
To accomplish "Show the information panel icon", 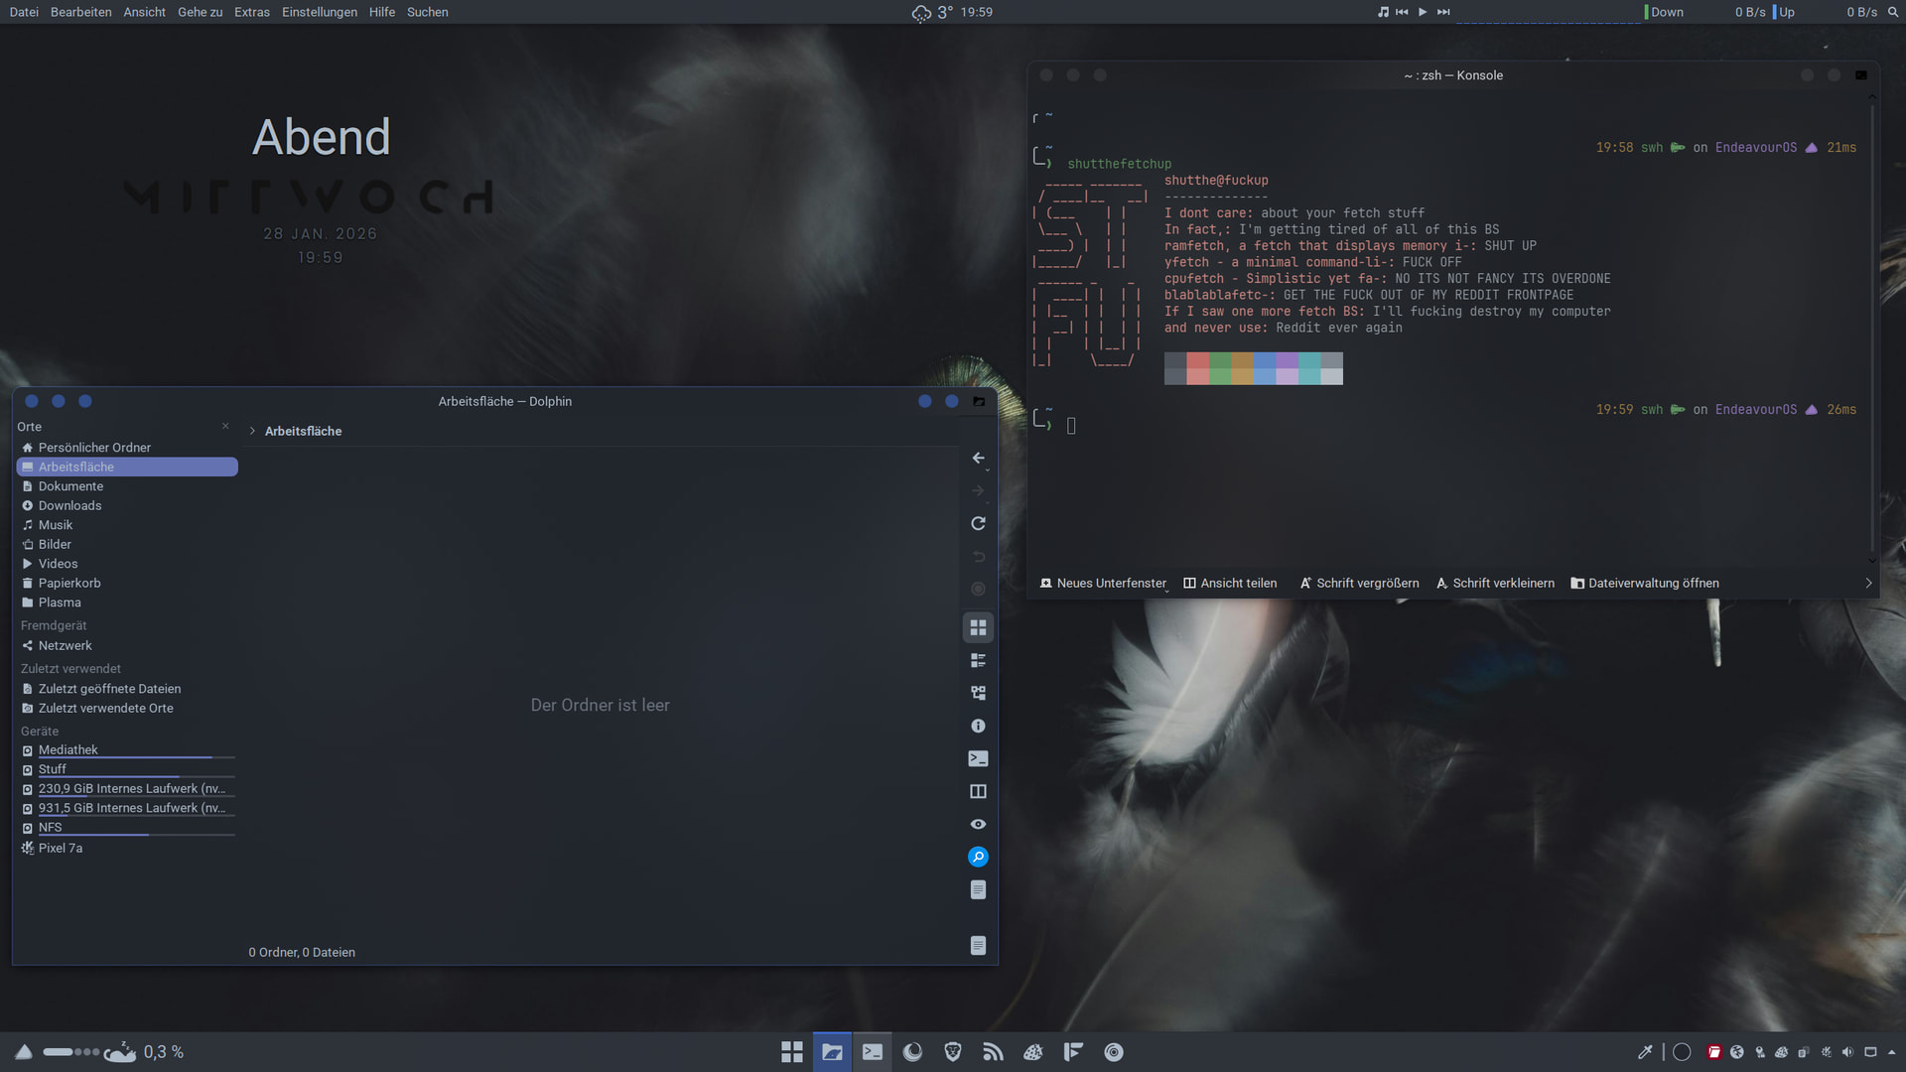I will pyautogui.click(x=978, y=726).
